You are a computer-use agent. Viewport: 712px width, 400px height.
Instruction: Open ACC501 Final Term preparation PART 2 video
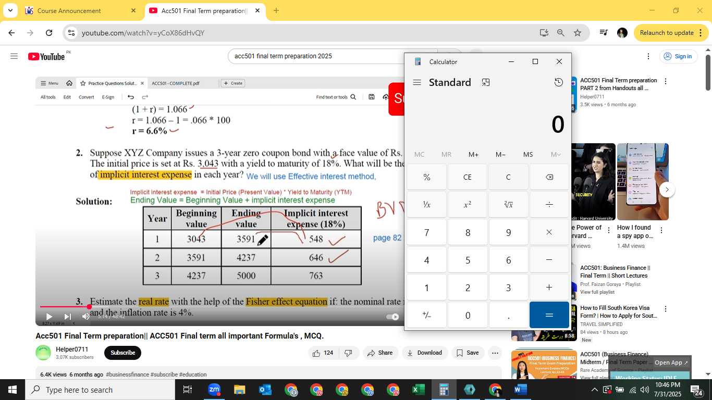point(619,84)
